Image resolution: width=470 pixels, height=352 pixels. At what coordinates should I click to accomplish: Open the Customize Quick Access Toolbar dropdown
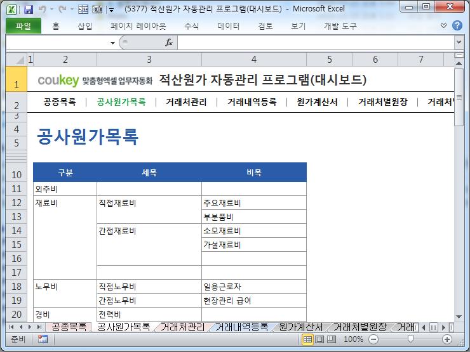(112, 10)
